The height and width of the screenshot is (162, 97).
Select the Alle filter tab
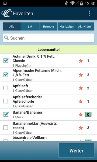coord(12,26)
